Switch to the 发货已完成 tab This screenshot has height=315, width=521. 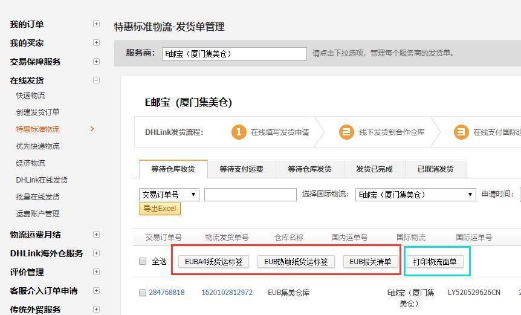374,169
